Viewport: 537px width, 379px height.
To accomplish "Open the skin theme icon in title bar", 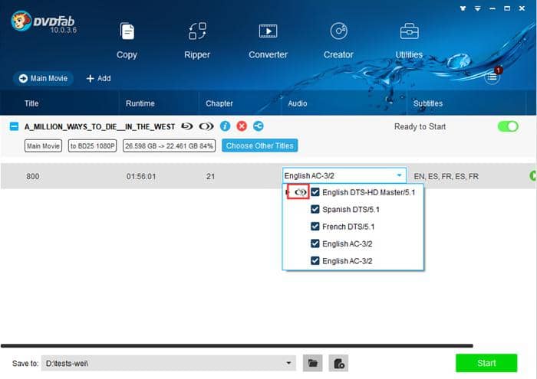I will tap(463, 8).
